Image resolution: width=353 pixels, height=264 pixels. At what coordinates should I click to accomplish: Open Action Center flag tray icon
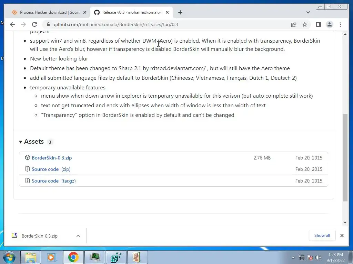310,257
